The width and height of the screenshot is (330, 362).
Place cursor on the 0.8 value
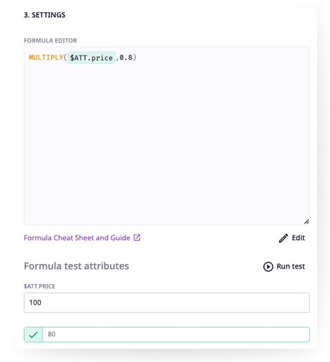click(x=126, y=58)
